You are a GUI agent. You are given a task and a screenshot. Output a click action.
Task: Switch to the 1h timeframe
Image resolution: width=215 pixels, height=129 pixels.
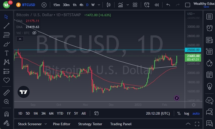point(74,5)
